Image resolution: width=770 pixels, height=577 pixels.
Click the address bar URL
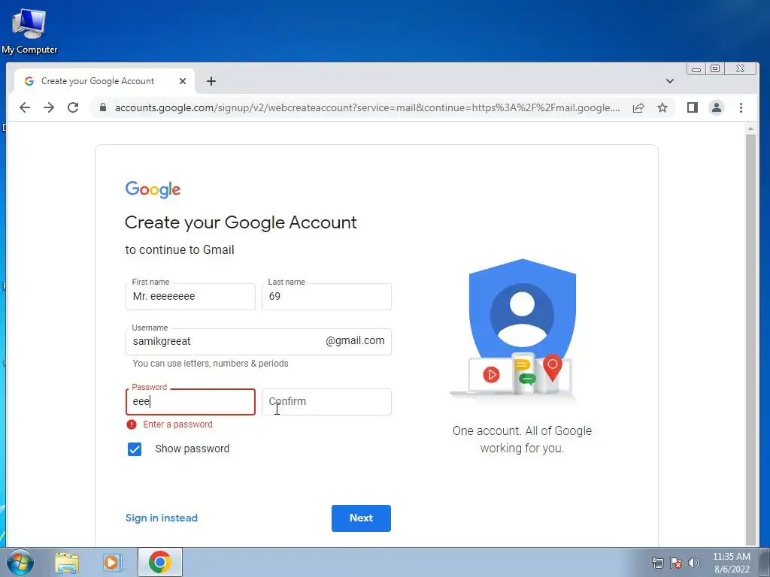tap(367, 107)
